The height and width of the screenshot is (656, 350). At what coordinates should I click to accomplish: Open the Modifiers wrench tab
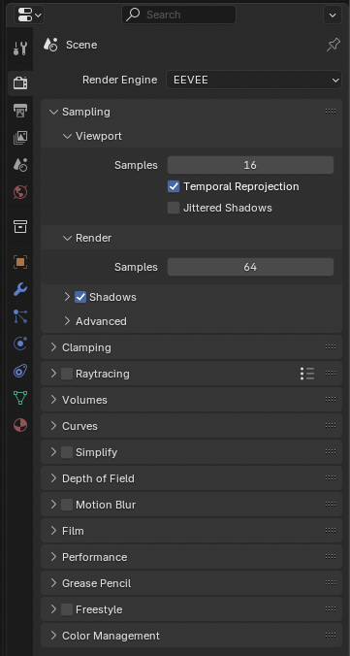click(20, 289)
